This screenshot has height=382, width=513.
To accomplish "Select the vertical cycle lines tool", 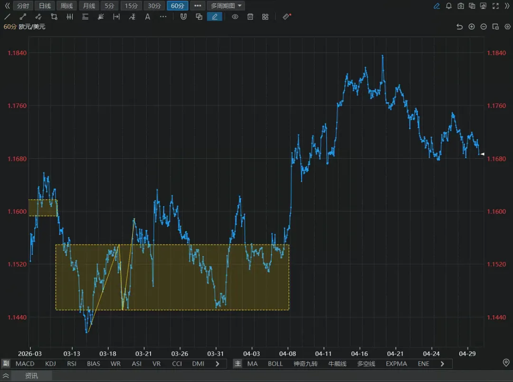I will 70,17.
